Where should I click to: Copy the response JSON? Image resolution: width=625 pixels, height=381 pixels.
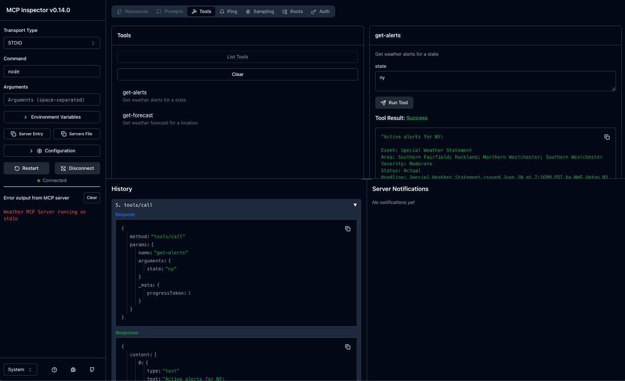click(x=348, y=347)
